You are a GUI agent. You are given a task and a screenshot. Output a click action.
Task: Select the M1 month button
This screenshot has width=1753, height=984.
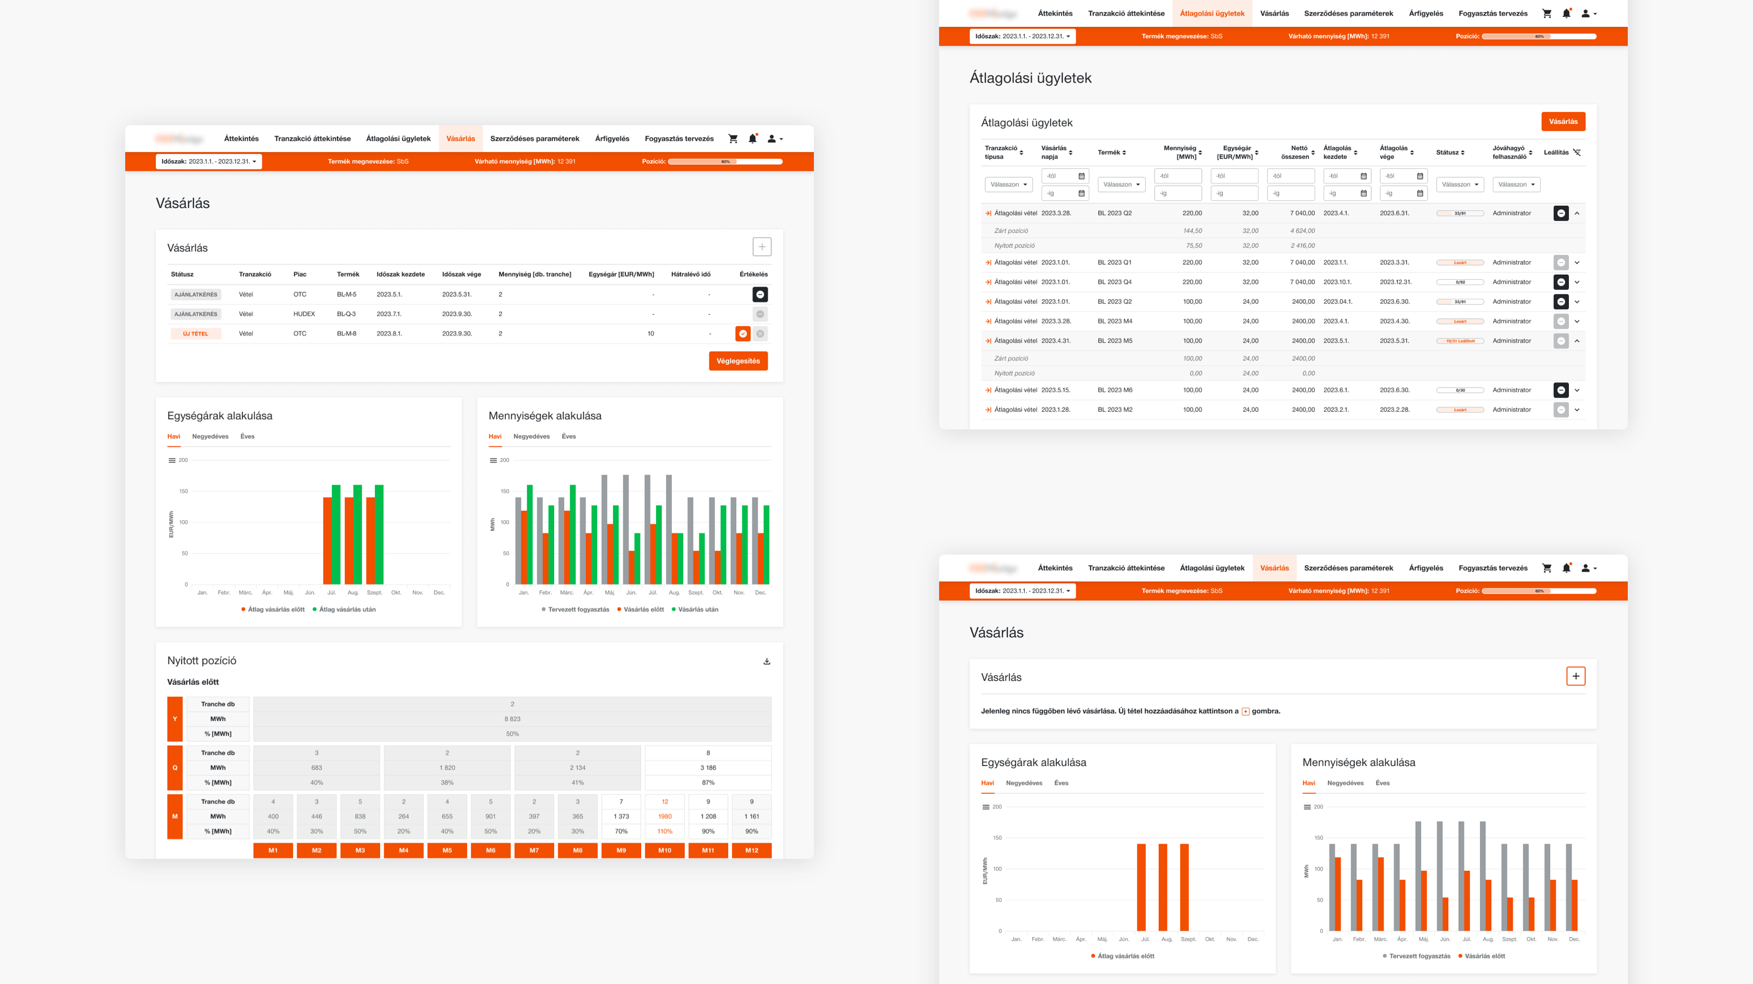coord(273,851)
